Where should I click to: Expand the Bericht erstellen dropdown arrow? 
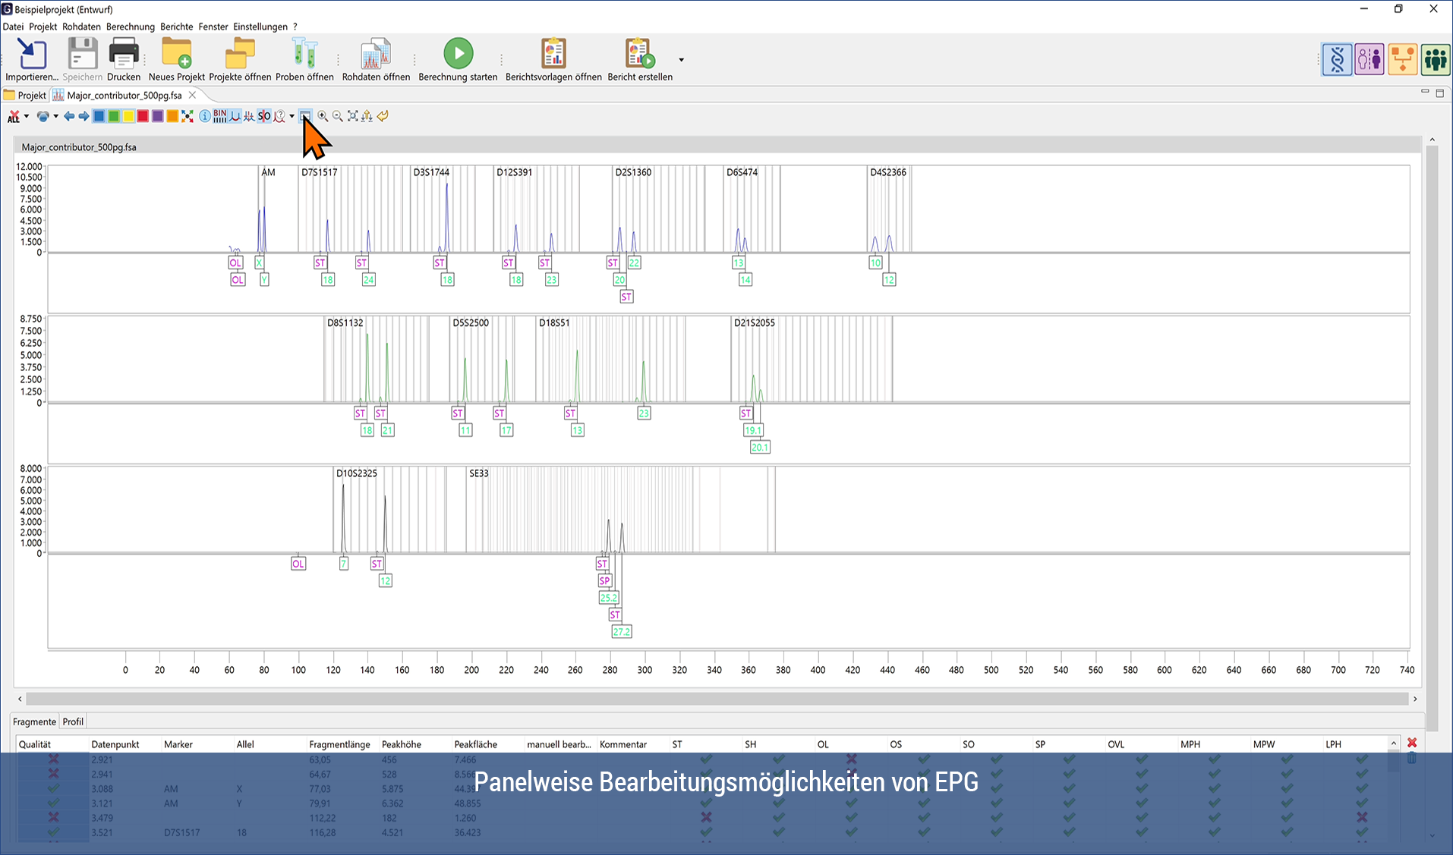(x=681, y=59)
